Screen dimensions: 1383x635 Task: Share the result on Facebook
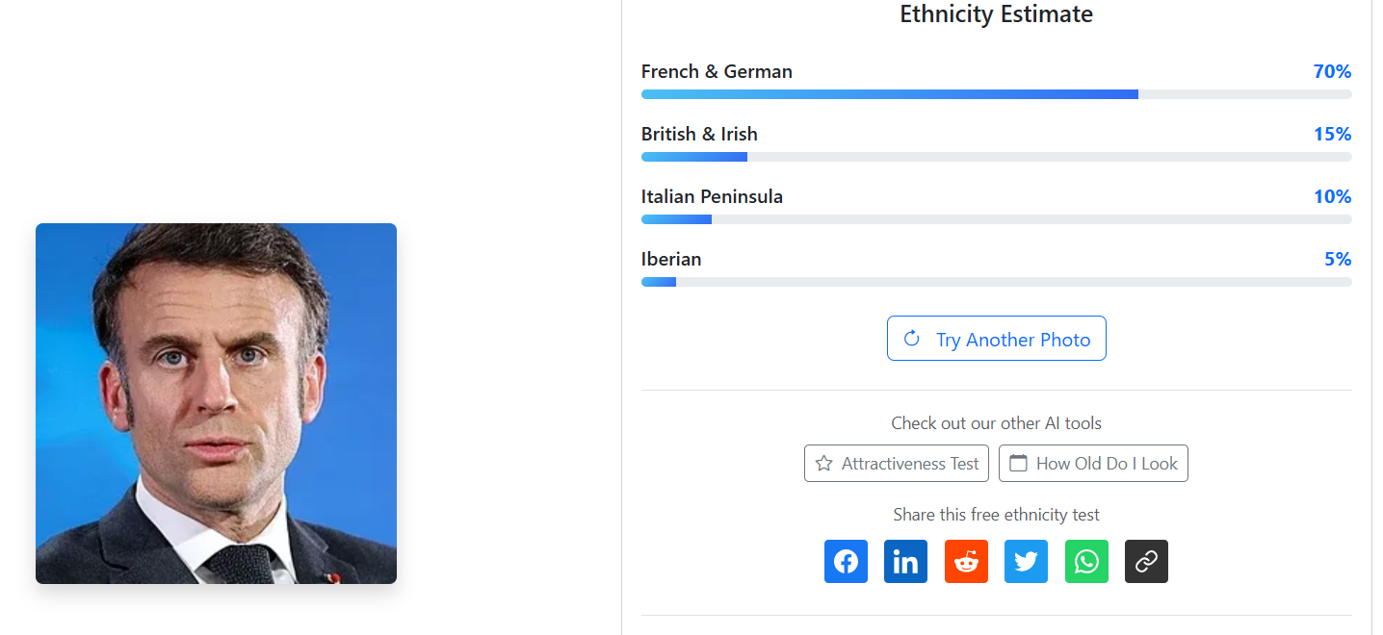[846, 561]
